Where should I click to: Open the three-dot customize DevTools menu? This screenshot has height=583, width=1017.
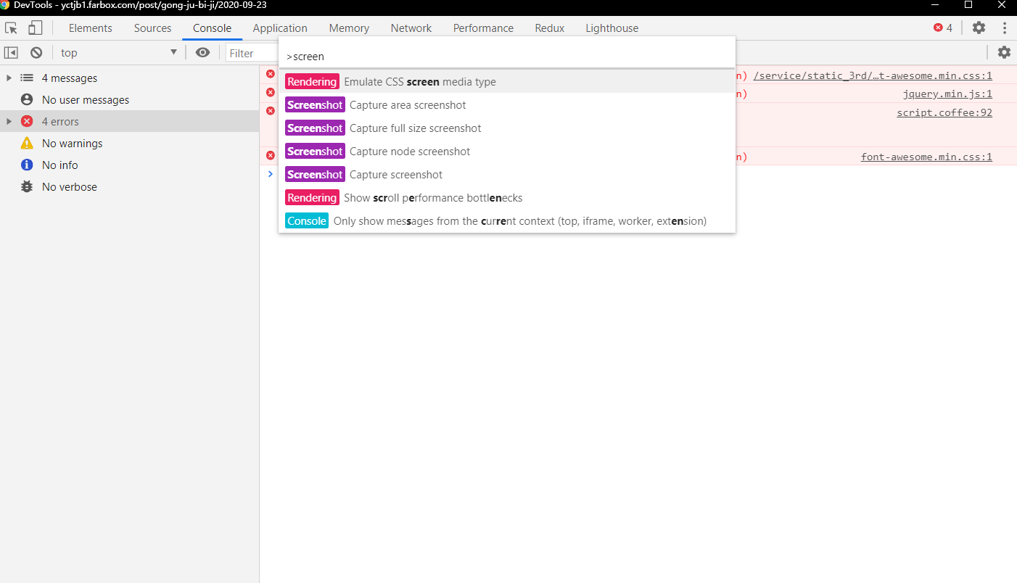[1005, 28]
